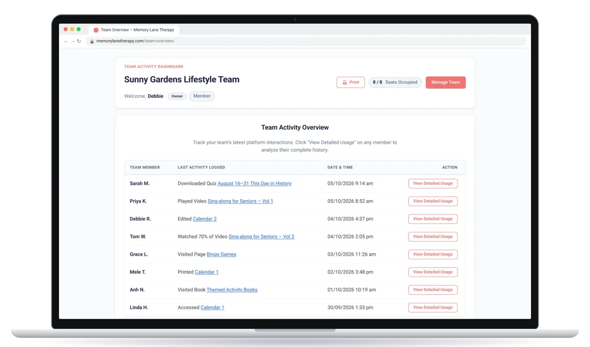
Task: Click the memorylanetherapy.com address bar
Action: point(306,41)
